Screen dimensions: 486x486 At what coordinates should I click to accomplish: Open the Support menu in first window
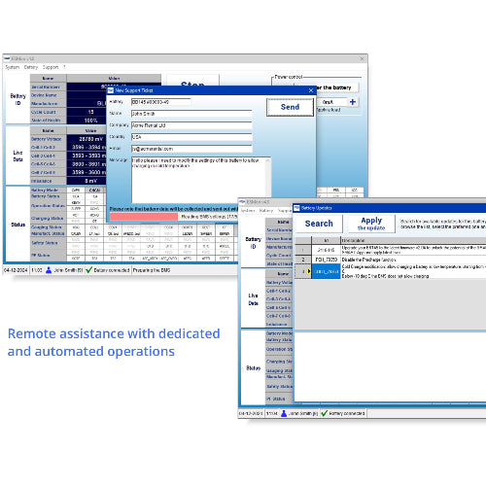click(51, 67)
